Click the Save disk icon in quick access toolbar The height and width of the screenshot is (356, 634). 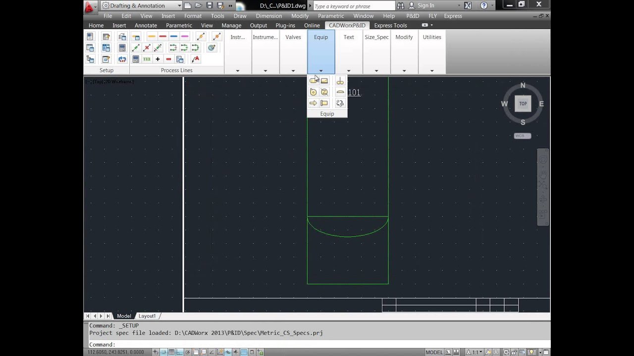tap(210, 5)
